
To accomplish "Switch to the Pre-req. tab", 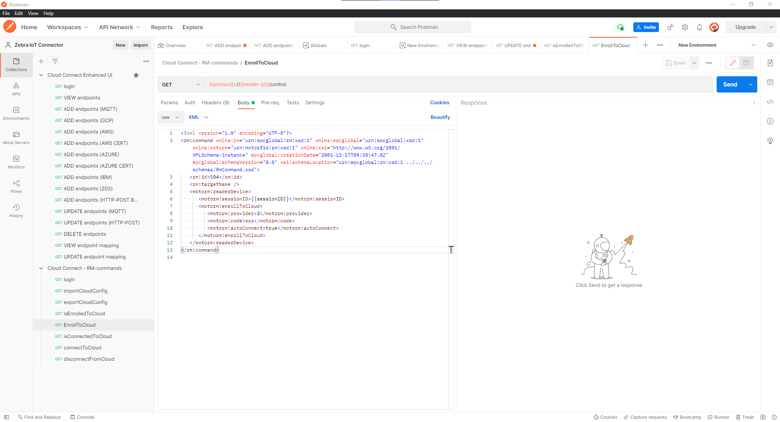I will tap(271, 103).
